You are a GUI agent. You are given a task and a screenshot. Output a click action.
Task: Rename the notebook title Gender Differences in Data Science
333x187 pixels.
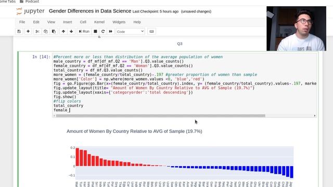90,11
